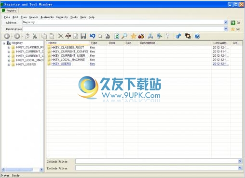Collapse the Registry root tree node
The height and width of the screenshot is (178, 245).
(4, 43)
